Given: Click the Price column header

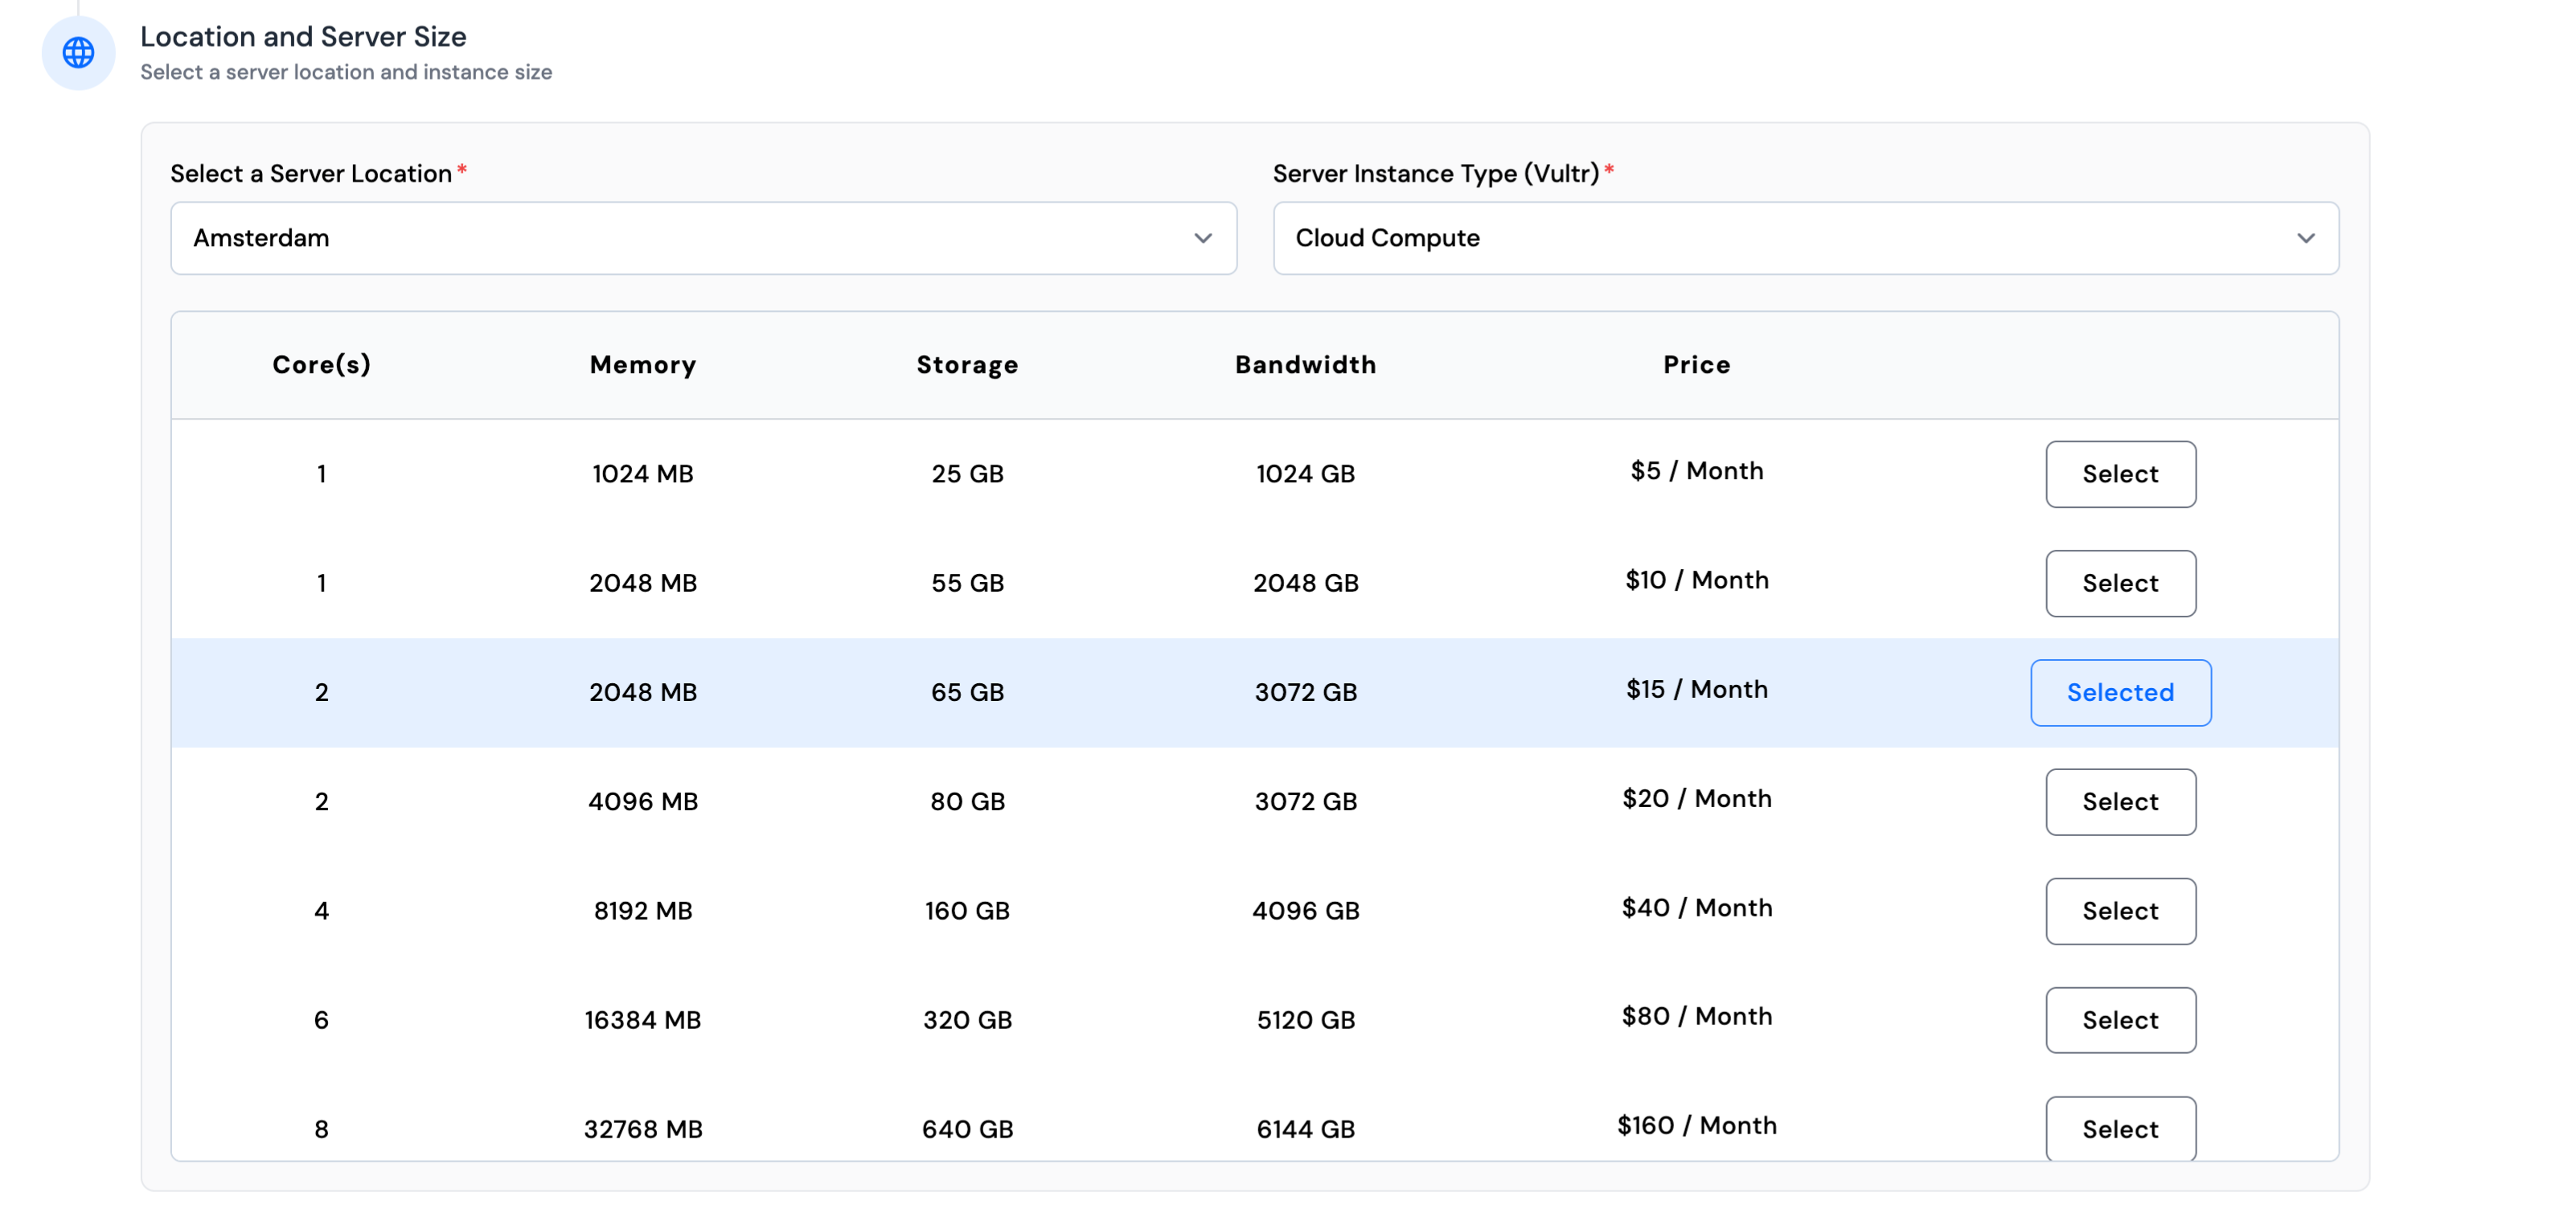Looking at the screenshot, I should coord(1696,364).
